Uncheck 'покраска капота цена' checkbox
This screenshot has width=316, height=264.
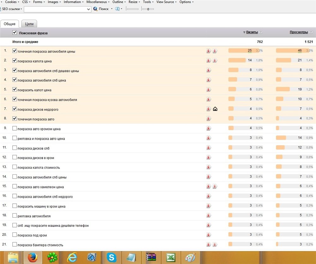coord(15,61)
